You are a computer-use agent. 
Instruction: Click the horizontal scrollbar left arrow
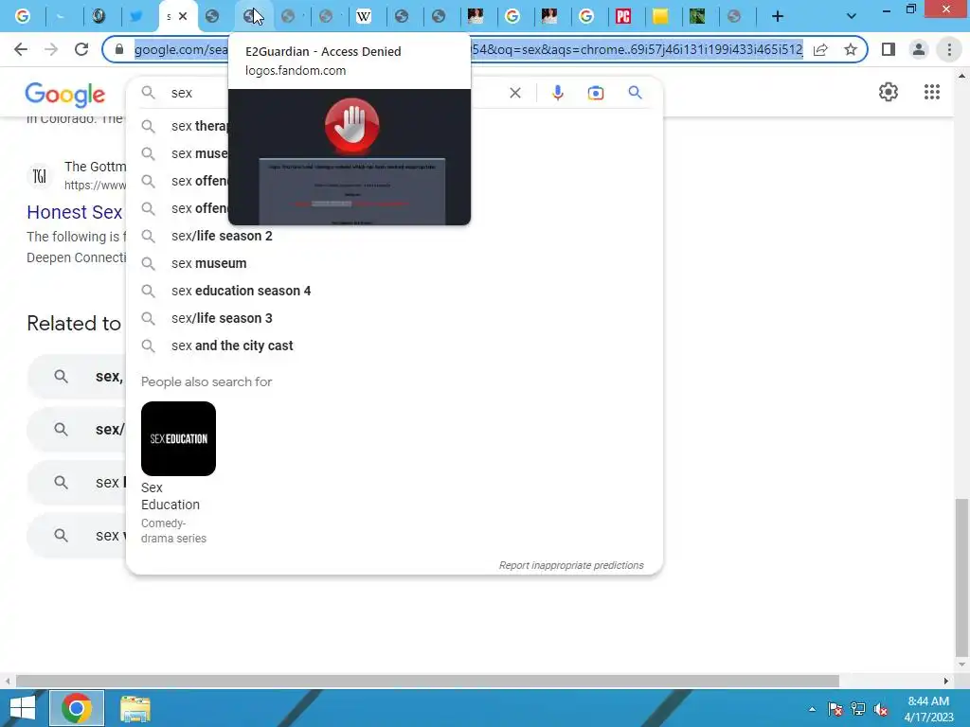tap(8, 681)
